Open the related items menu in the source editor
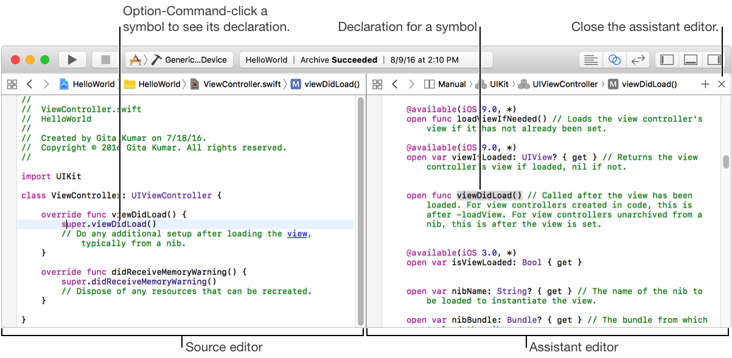 tap(12, 84)
